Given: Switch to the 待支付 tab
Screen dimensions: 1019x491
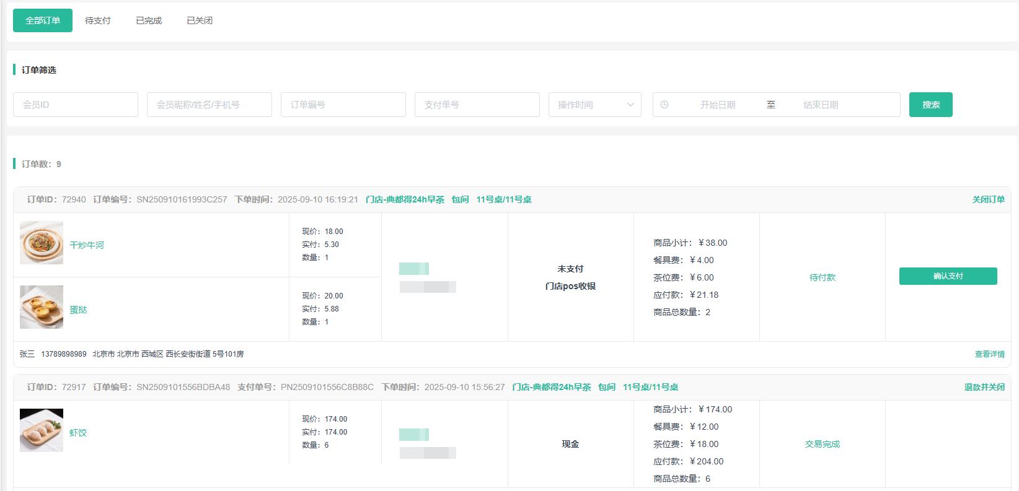Looking at the screenshot, I should 98,20.
